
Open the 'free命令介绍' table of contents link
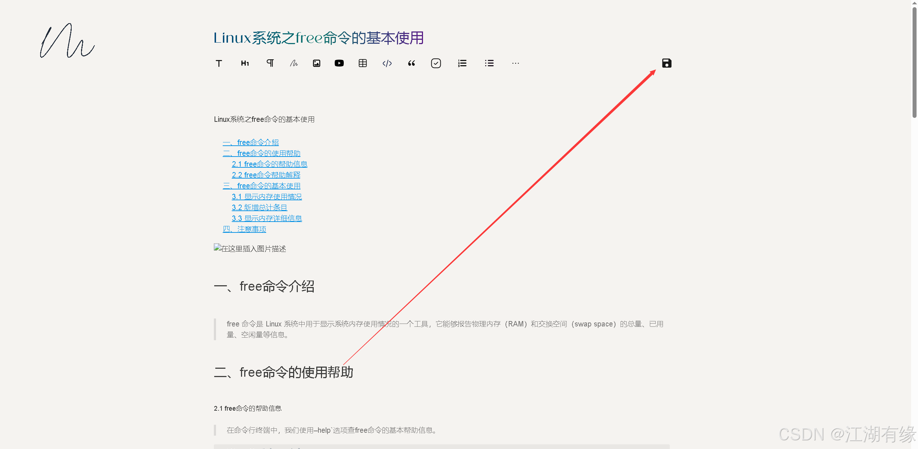pyautogui.click(x=251, y=142)
